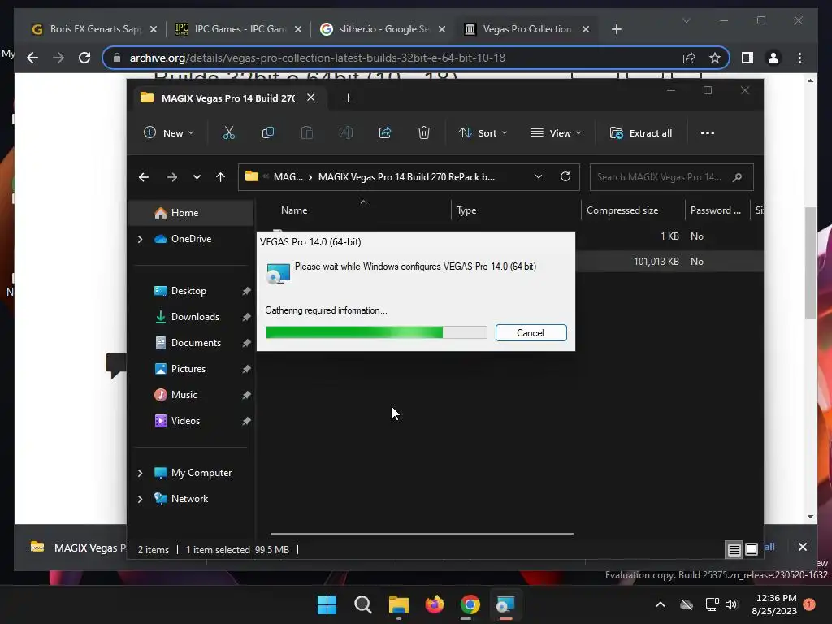The image size is (832, 624).
Task: Expand the OneDrive tree node
Action: (140, 240)
